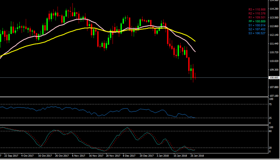Screen dimensions: 280x160
Task: Click the 75 level on RSI scale
Action: pos(270,104)
